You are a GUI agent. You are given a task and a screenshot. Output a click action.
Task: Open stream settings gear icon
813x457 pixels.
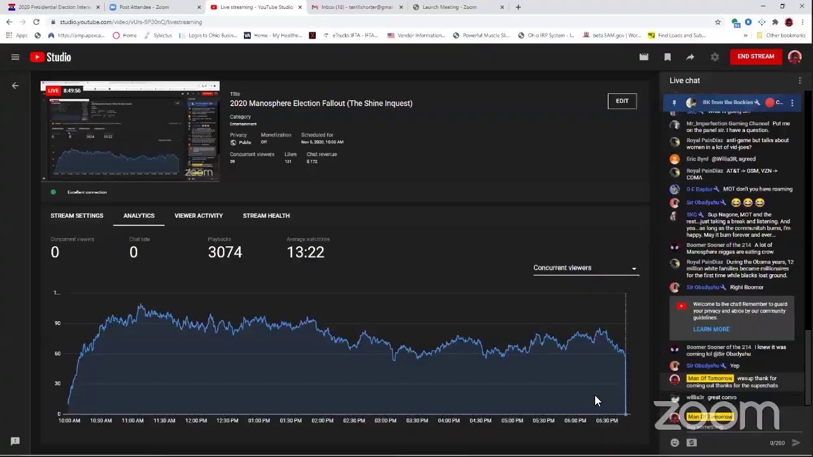(x=715, y=57)
